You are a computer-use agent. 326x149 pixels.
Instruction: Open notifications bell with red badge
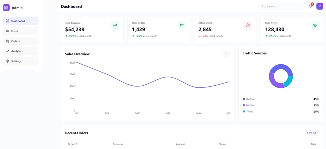click(x=310, y=6)
